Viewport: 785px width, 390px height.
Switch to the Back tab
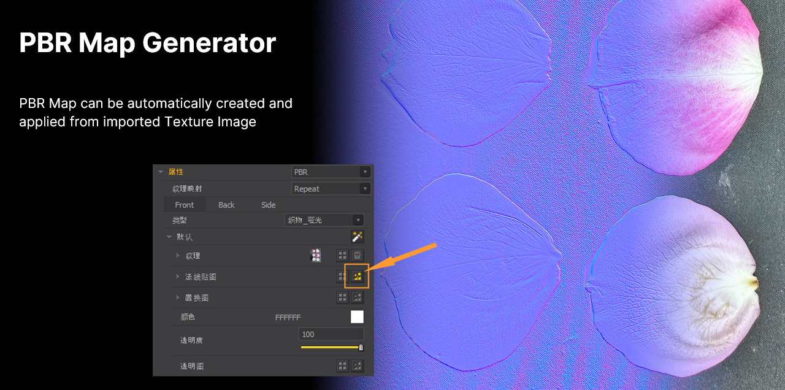pyautogui.click(x=226, y=205)
